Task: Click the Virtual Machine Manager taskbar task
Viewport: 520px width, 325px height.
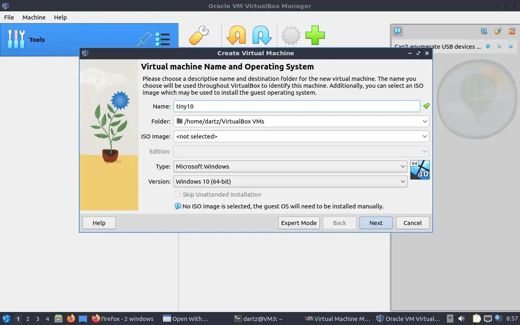Action: point(337,318)
